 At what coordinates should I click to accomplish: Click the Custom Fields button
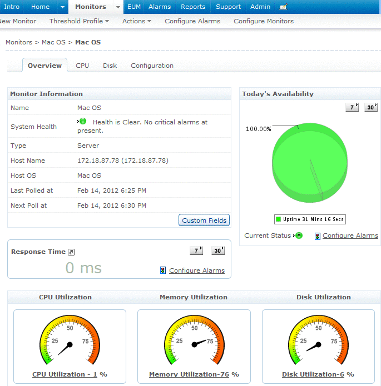204,220
